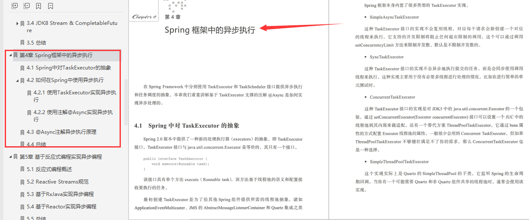Image resolution: width=529 pixels, height=220 pixels.
Task: Go to bookmark 5.3 基于RxJava实现异步编程
Action: click(60, 194)
